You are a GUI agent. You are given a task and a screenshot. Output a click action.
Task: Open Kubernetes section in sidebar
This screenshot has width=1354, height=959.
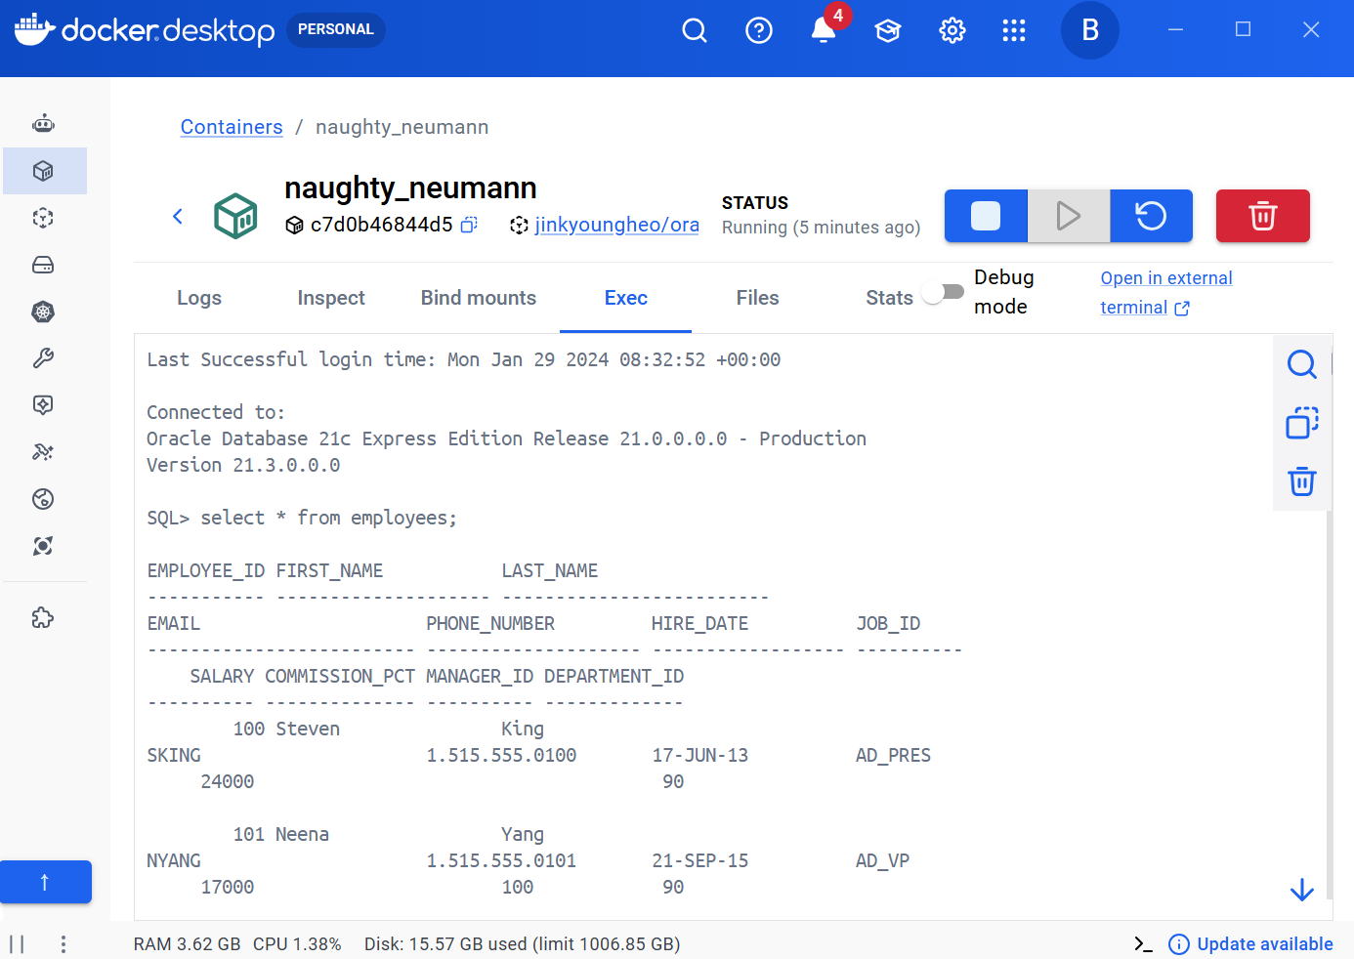coord(43,312)
